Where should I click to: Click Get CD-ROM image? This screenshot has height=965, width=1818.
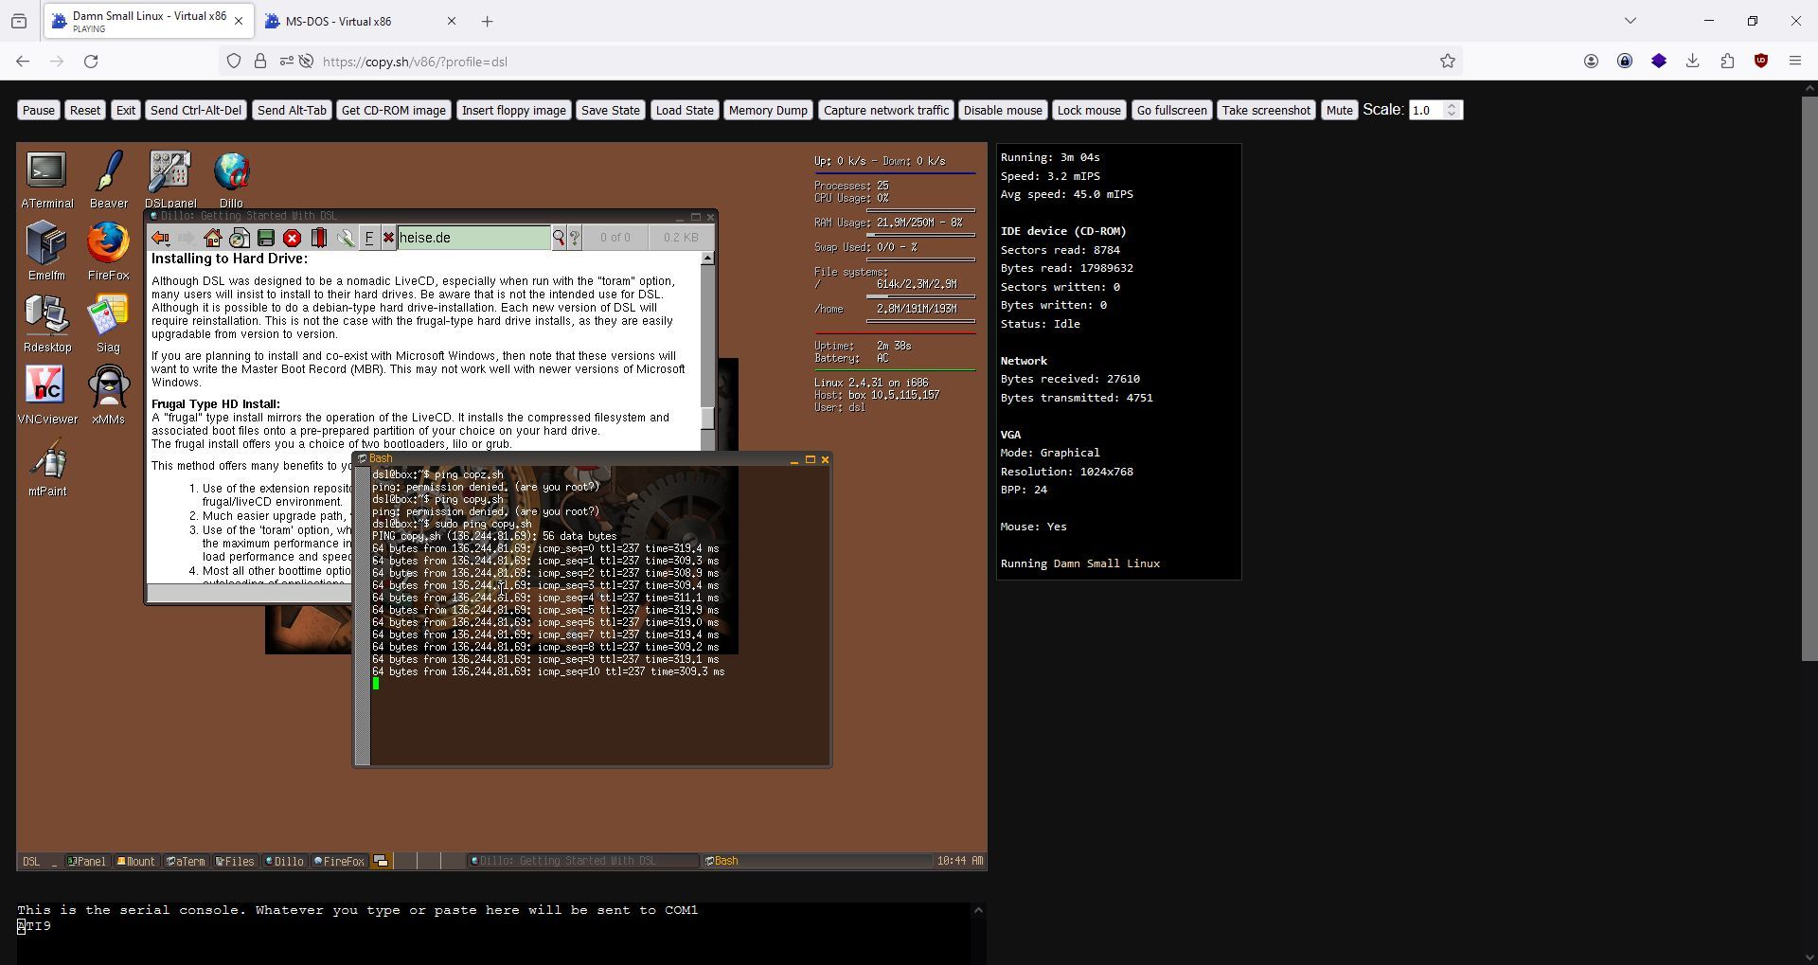[x=394, y=111]
